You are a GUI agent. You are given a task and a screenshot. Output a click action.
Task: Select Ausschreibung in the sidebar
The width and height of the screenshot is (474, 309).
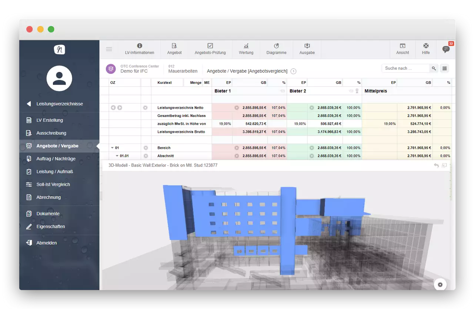coord(51,133)
